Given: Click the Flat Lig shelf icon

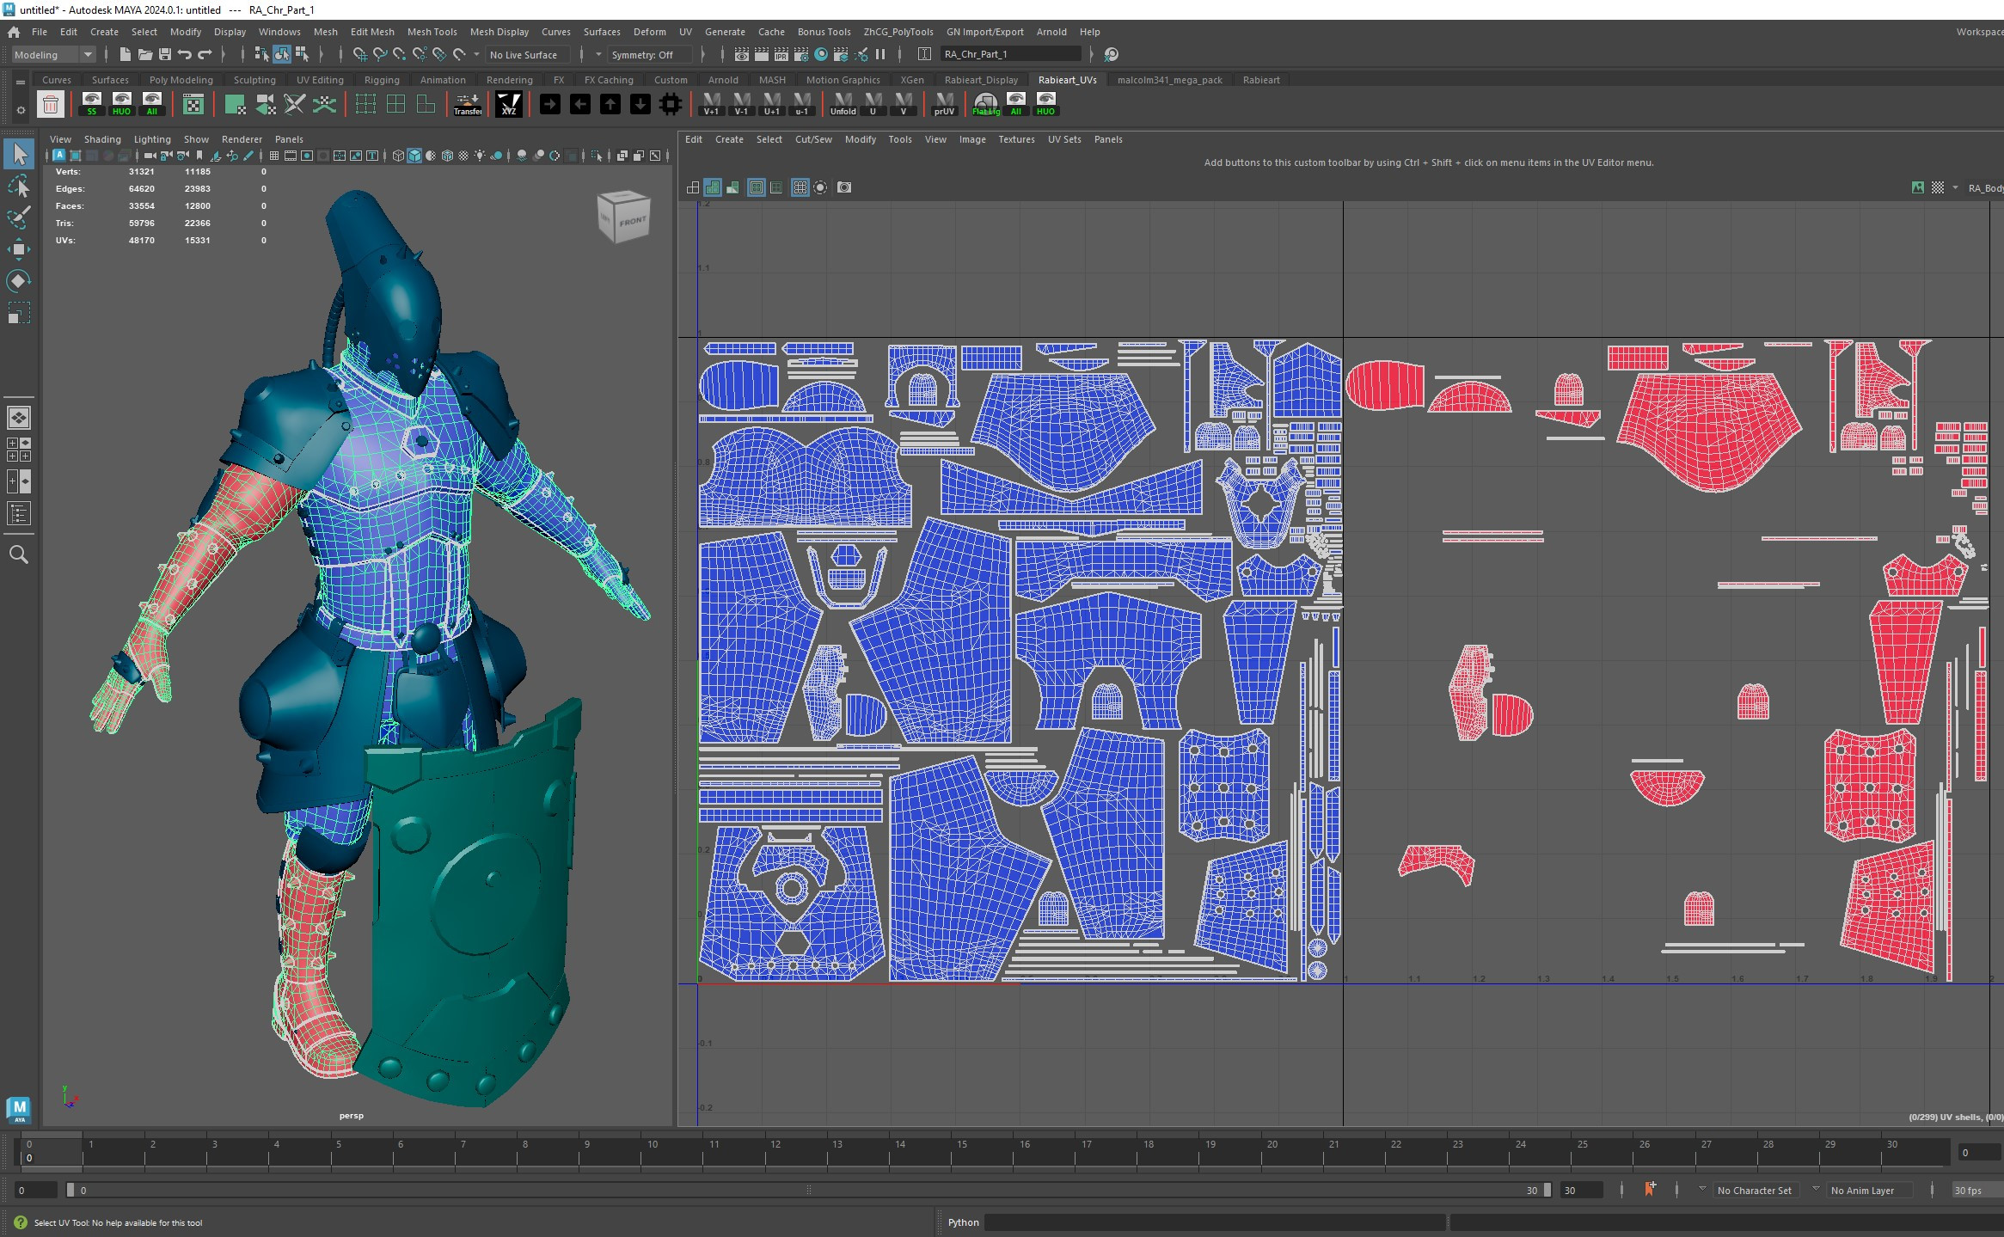Looking at the screenshot, I should click(x=985, y=104).
